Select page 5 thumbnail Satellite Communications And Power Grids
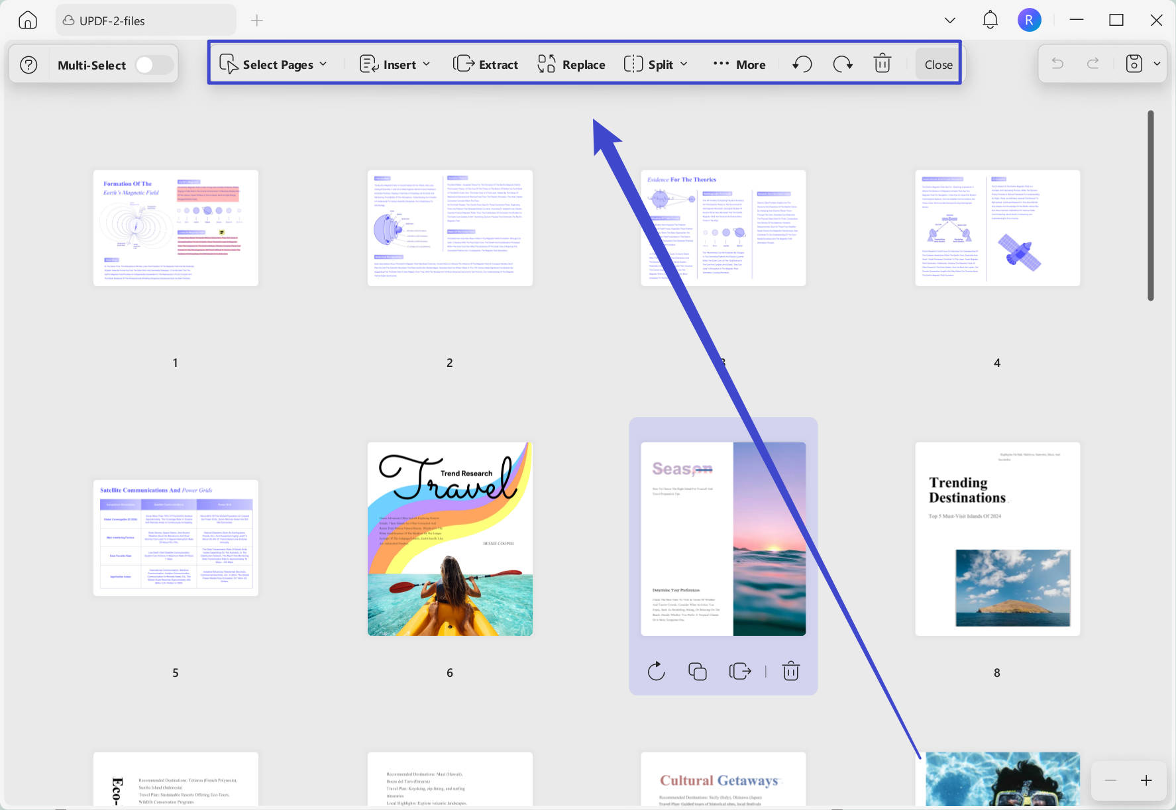1176x810 pixels. click(x=176, y=538)
